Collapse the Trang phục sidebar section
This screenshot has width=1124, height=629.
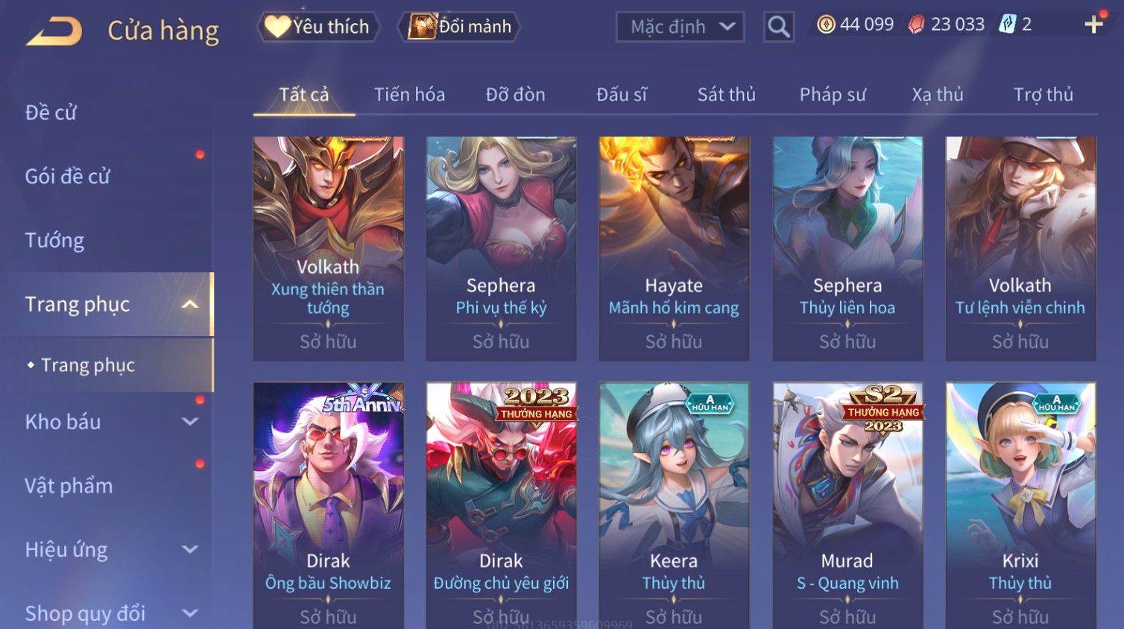190,304
